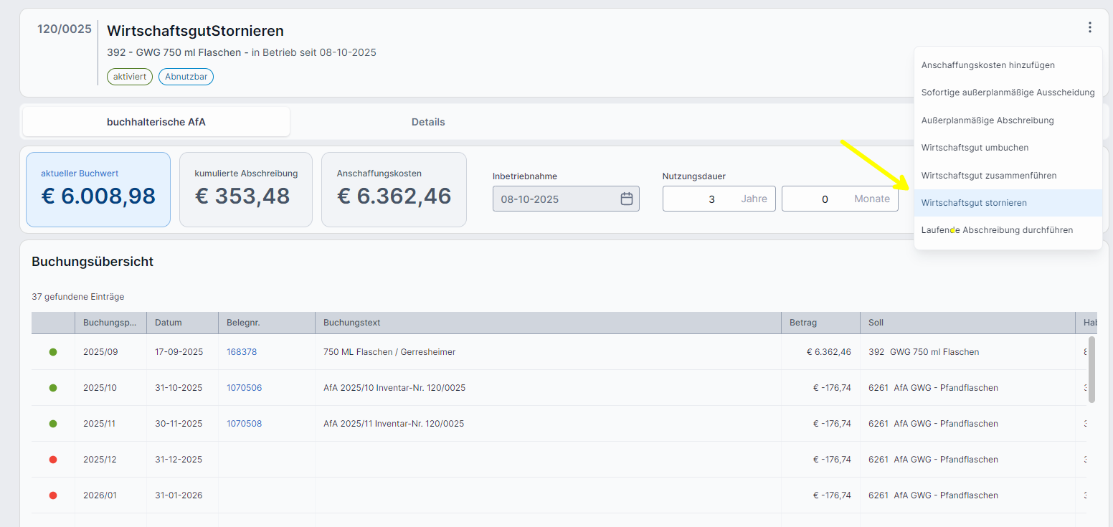Screen dimensions: 1113x527
Task: Open Belegnr. link 168378
Action: [x=242, y=352]
